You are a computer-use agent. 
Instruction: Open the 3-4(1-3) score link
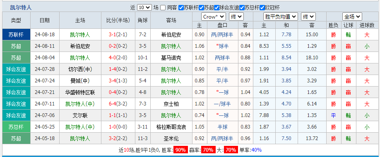click(x=118, y=81)
